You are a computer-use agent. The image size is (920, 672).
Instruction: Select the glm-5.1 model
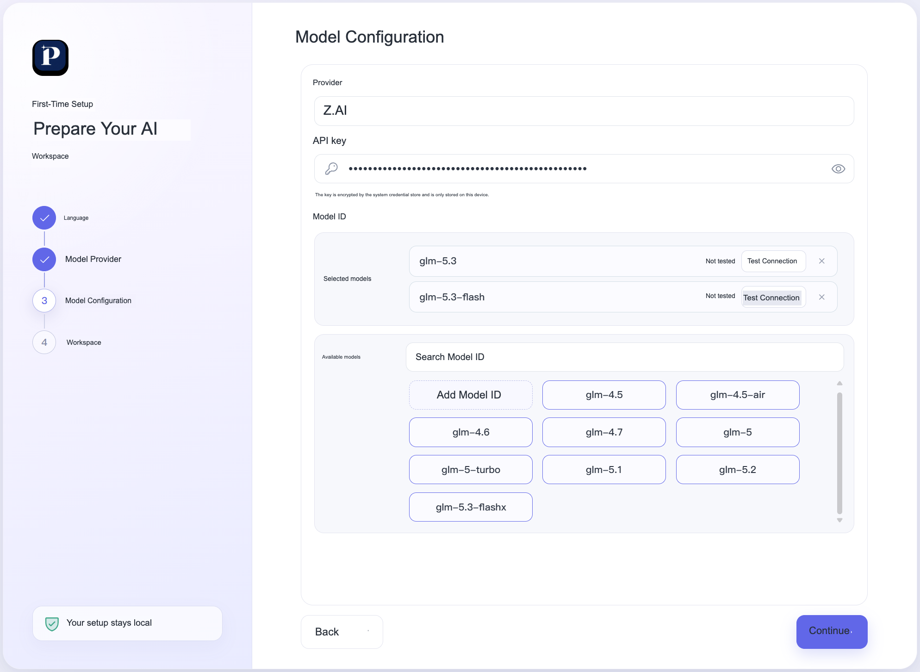tap(604, 470)
